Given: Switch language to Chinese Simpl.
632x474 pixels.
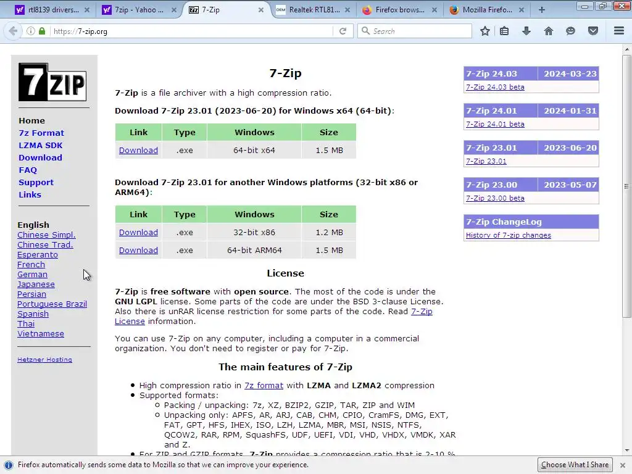Looking at the screenshot, I should [x=46, y=235].
